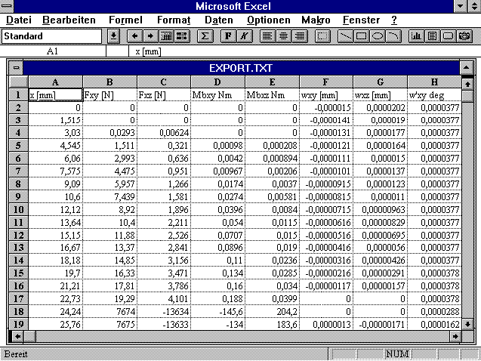481x361 pixels.
Task: Open the Formel menu
Action: click(126, 20)
